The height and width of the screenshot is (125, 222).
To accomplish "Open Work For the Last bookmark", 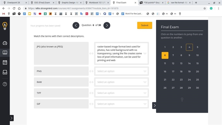I will (132, 14).
